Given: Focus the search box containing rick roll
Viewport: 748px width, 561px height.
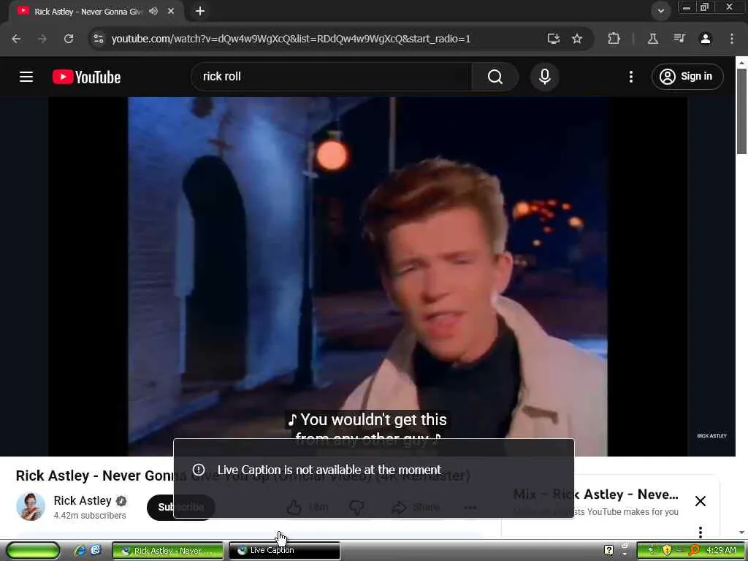Looking at the screenshot, I should pyautogui.click(x=332, y=77).
